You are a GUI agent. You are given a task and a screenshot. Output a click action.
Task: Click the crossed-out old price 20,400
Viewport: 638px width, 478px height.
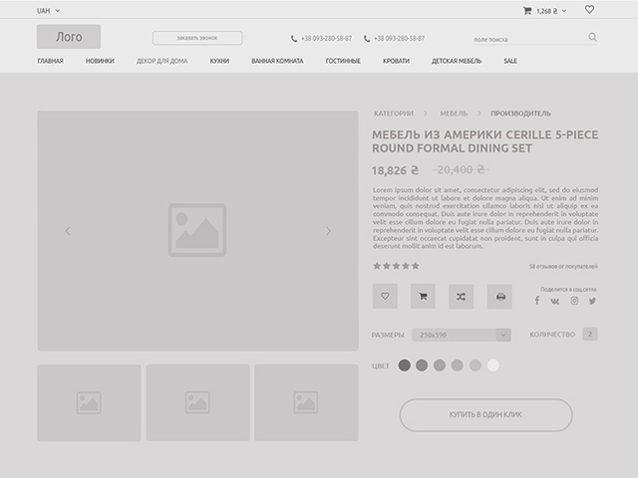(x=461, y=169)
